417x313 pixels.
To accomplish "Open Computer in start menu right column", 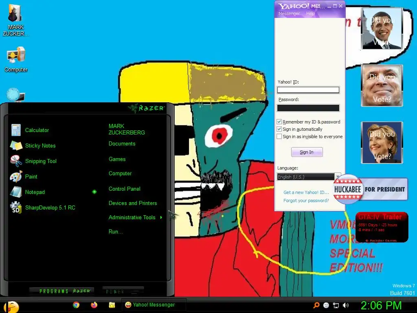I will pyautogui.click(x=120, y=174).
